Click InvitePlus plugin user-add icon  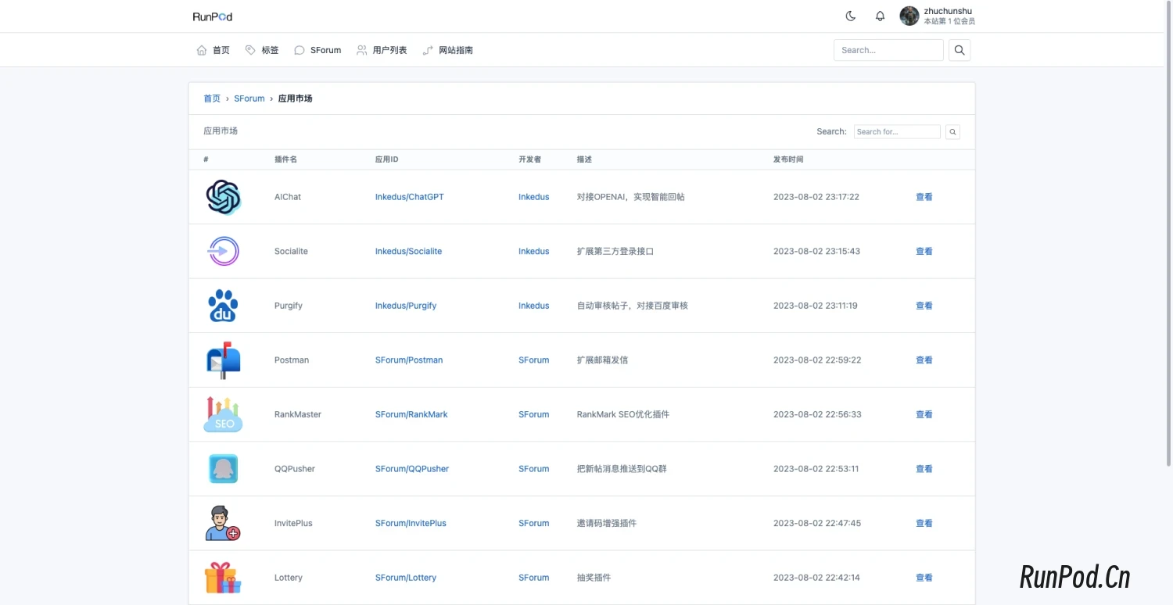pyautogui.click(x=223, y=523)
